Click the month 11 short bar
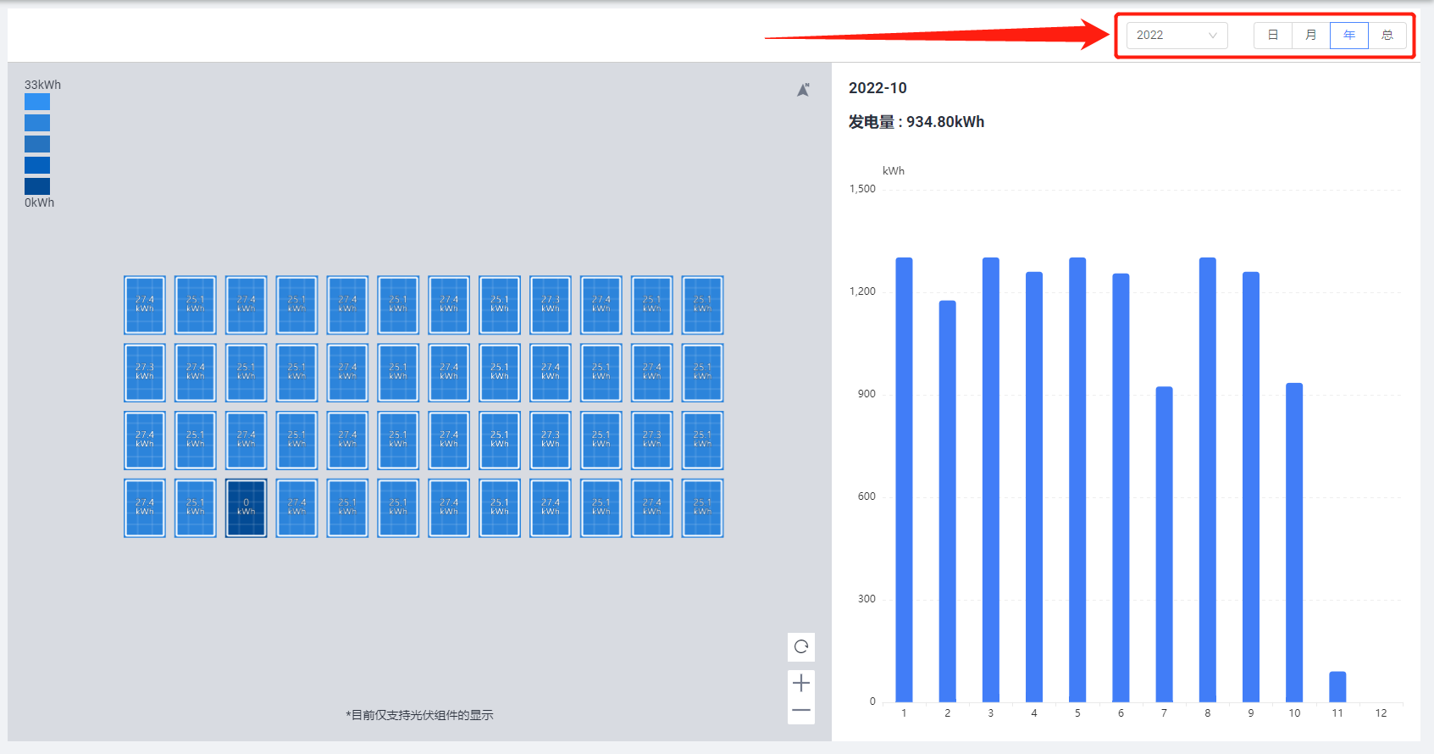1434x754 pixels. point(1337,686)
